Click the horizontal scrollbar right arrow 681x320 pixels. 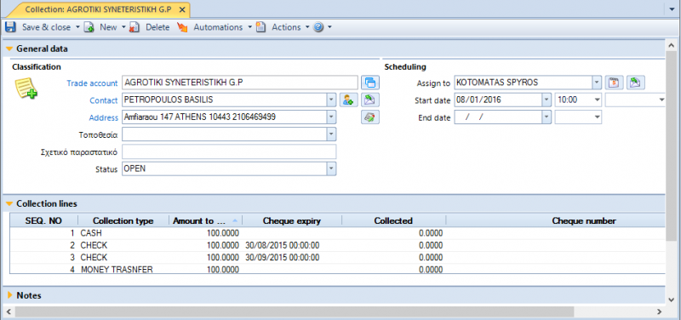(659, 311)
